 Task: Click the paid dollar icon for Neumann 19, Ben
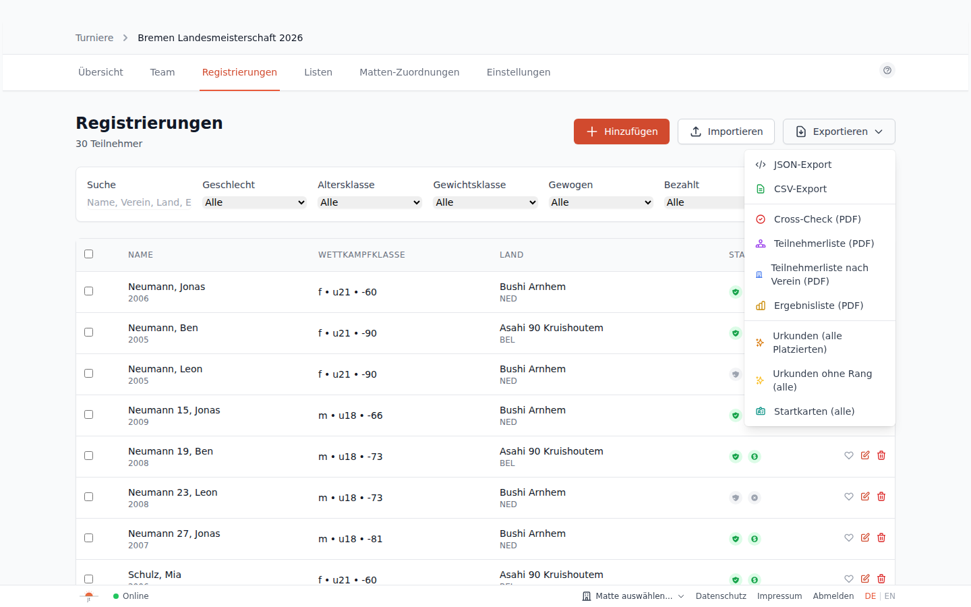point(755,457)
